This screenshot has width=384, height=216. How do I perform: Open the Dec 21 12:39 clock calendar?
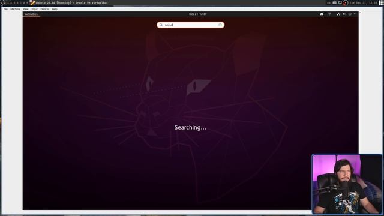(197, 14)
